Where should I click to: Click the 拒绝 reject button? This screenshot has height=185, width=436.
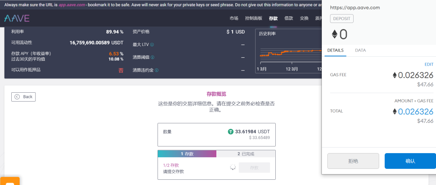(353, 161)
